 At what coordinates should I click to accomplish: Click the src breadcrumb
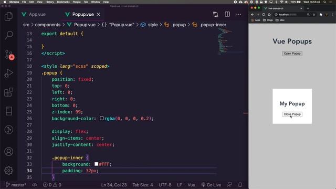pos(26,25)
